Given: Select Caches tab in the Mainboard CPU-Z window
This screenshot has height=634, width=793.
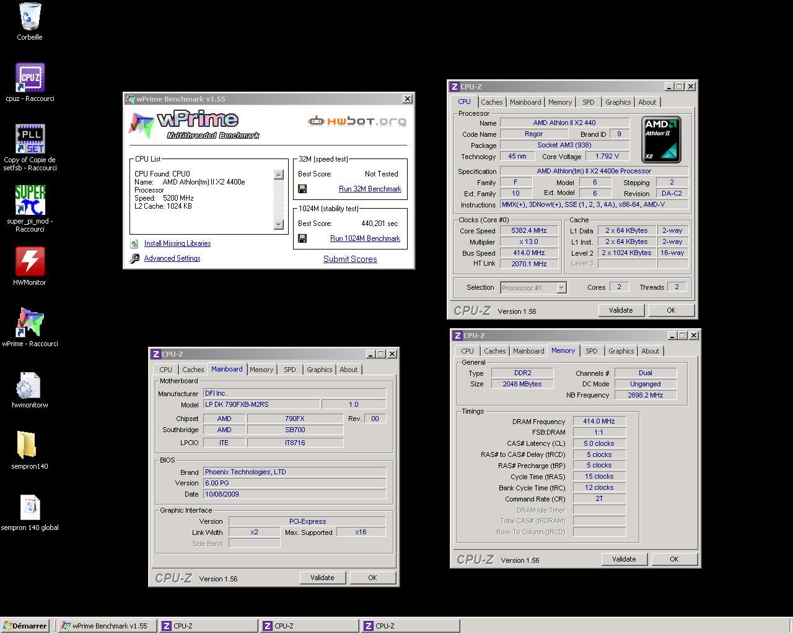Looking at the screenshot, I should (x=193, y=370).
